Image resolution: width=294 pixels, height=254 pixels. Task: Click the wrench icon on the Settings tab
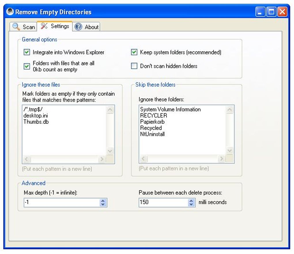click(44, 26)
